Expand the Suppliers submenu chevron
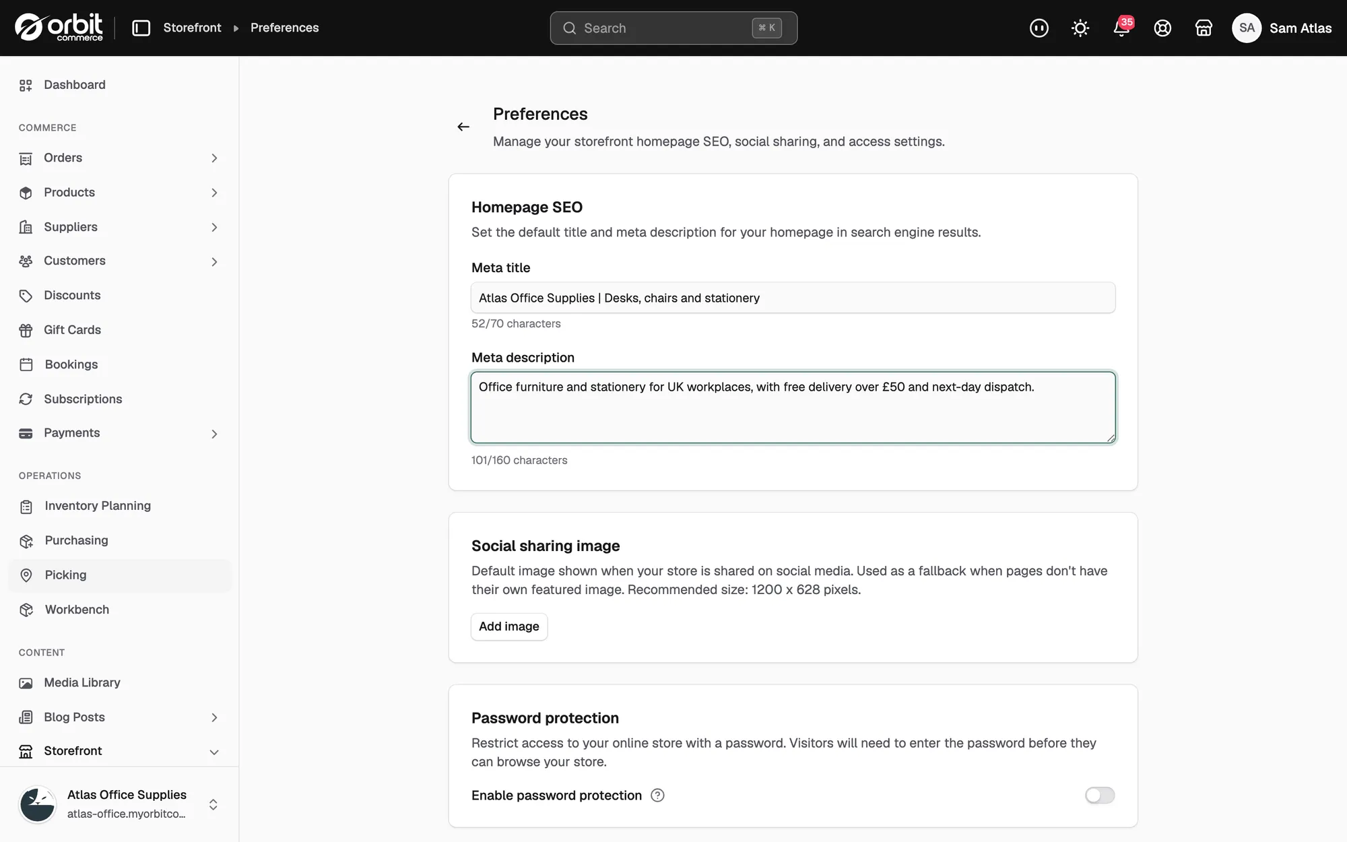The image size is (1347, 842). (x=214, y=228)
